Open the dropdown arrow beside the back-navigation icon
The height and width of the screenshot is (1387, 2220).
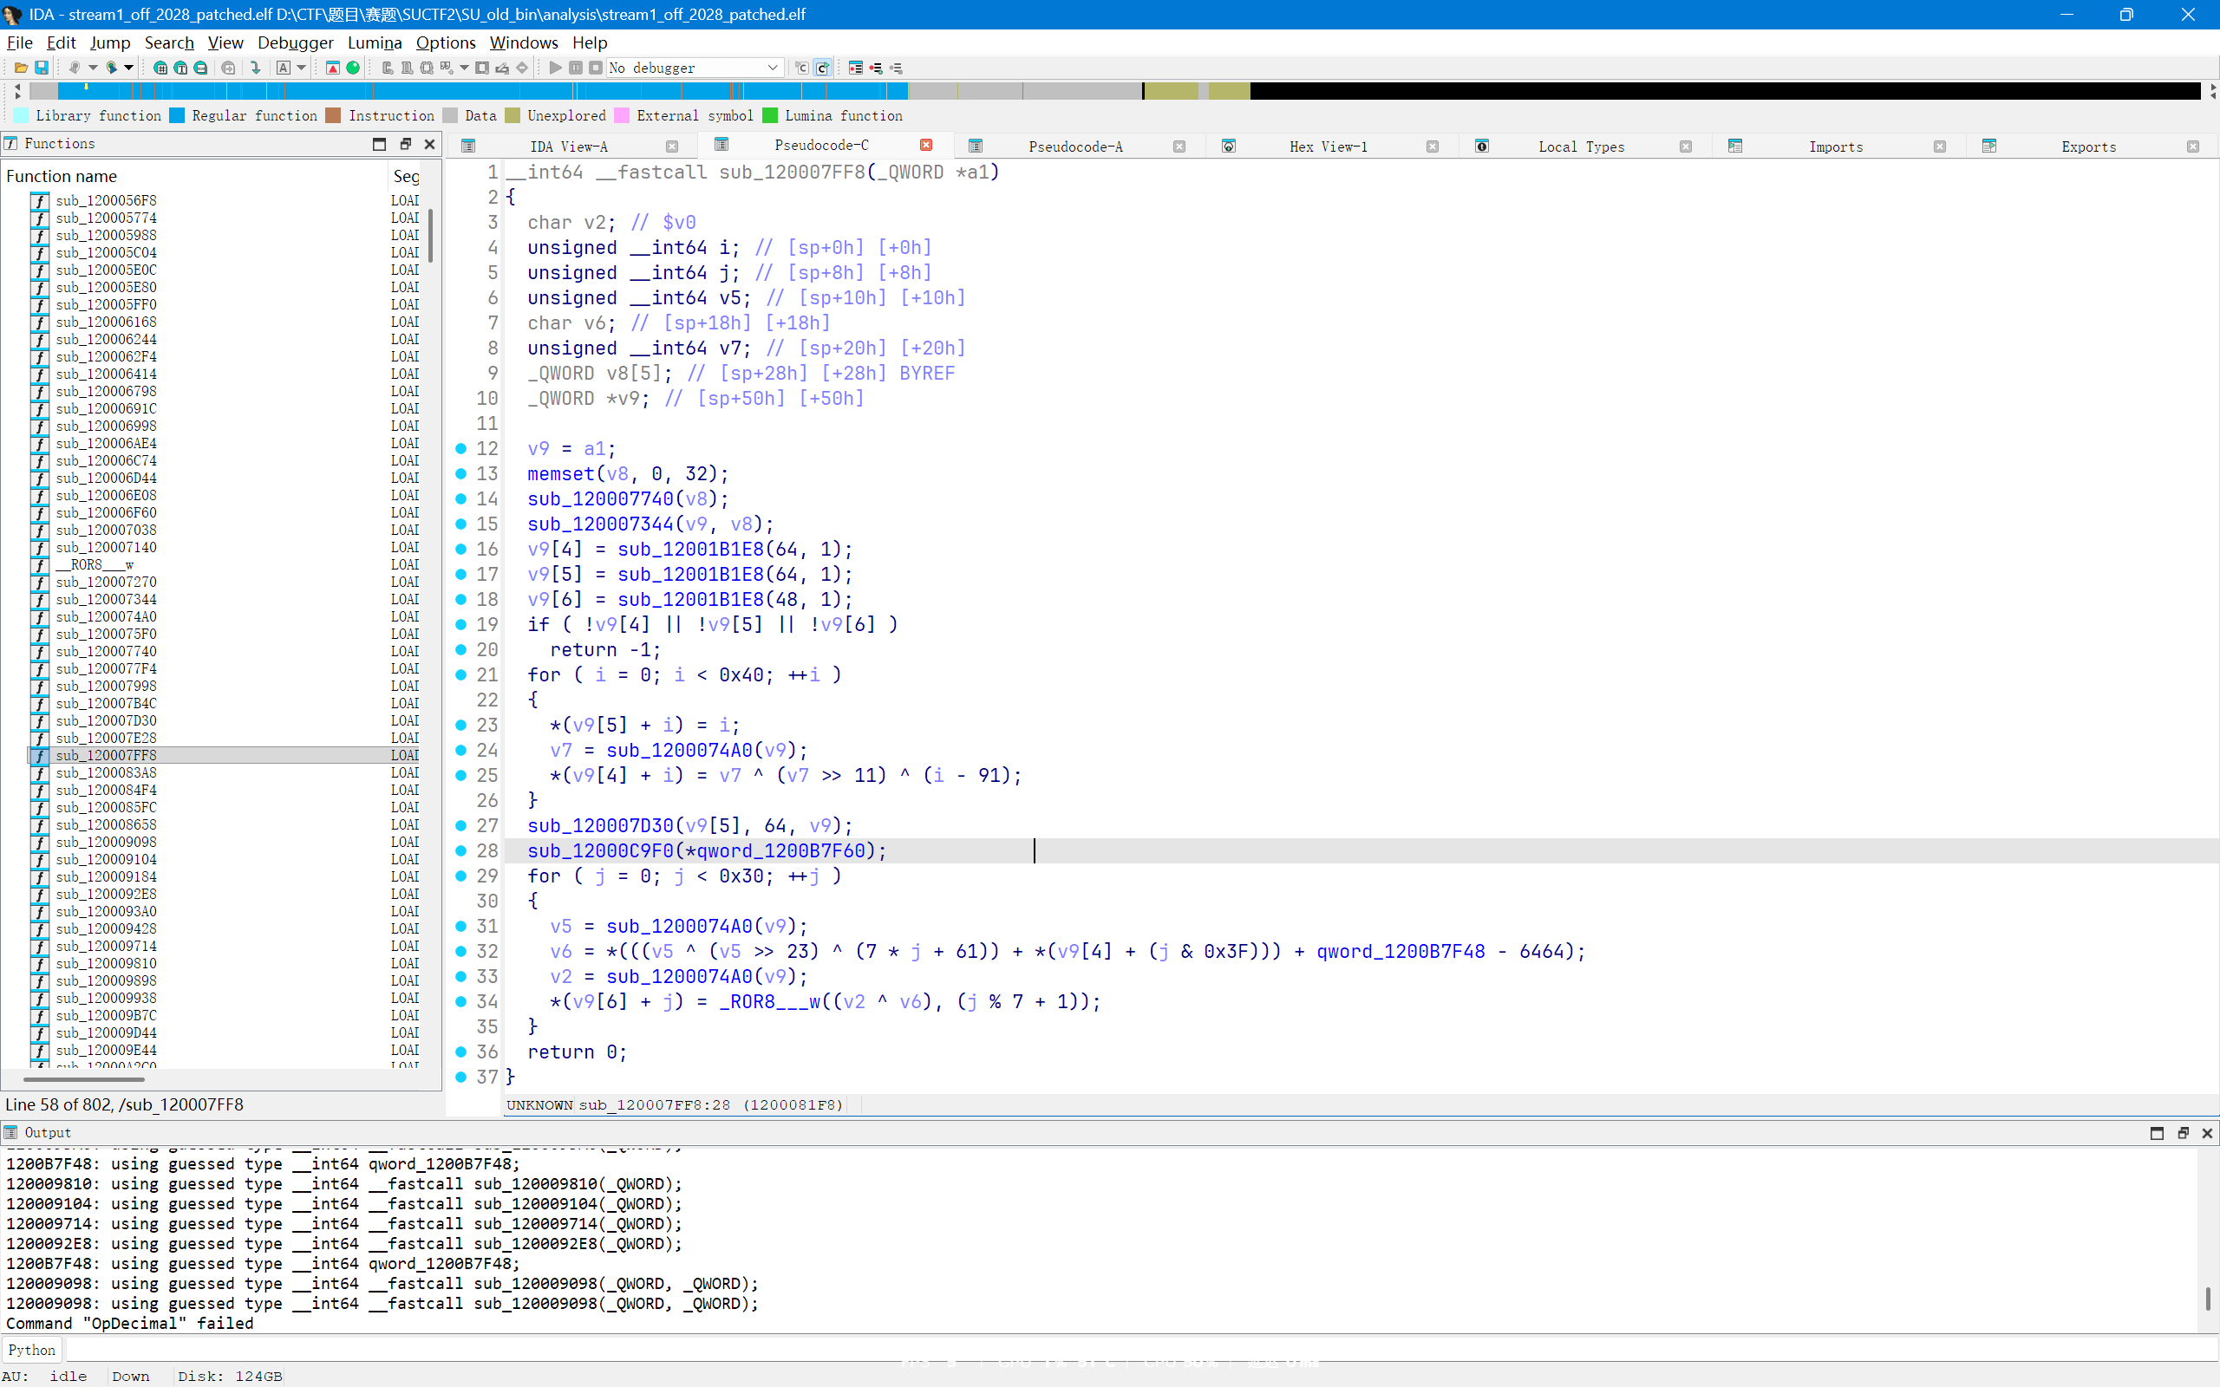(92, 67)
